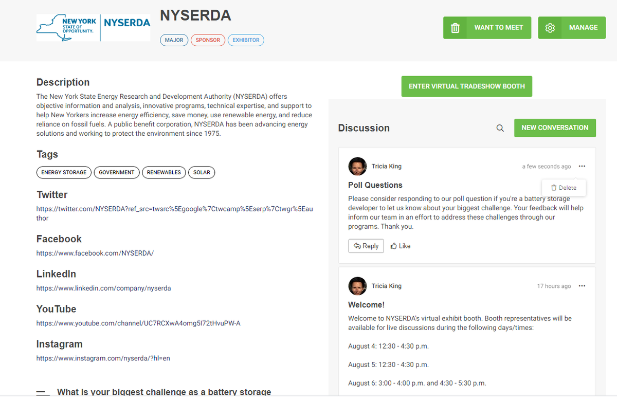Reply to the Poll Questions post
The width and height of the screenshot is (617, 399).
click(x=366, y=246)
